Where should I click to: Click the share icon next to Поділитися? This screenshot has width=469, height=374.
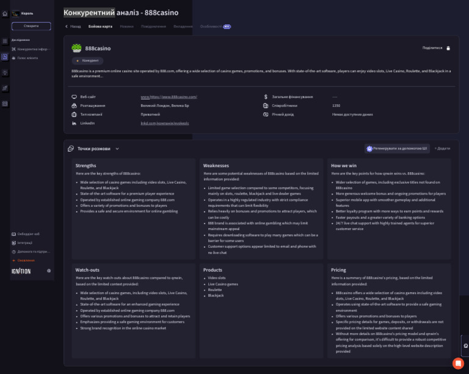(x=448, y=48)
